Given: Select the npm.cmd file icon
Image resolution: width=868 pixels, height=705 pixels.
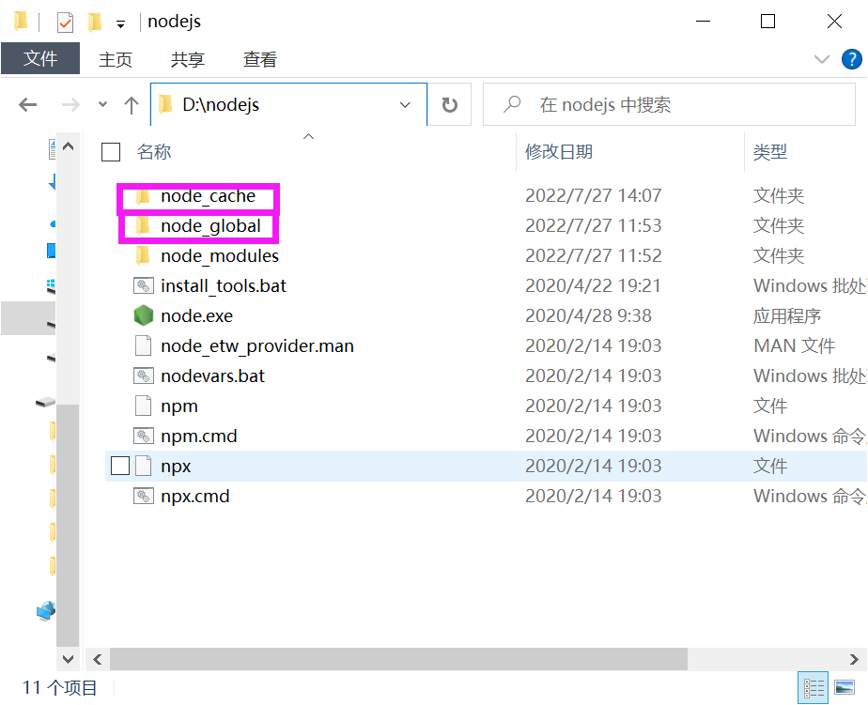Looking at the screenshot, I should coord(144,437).
